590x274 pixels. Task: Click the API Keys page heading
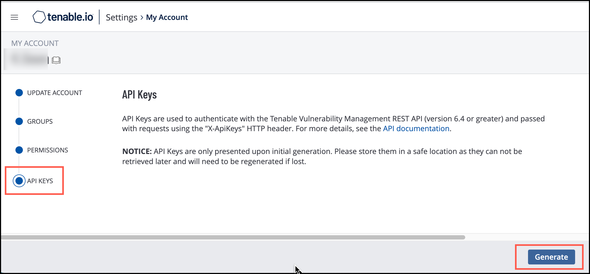point(139,95)
